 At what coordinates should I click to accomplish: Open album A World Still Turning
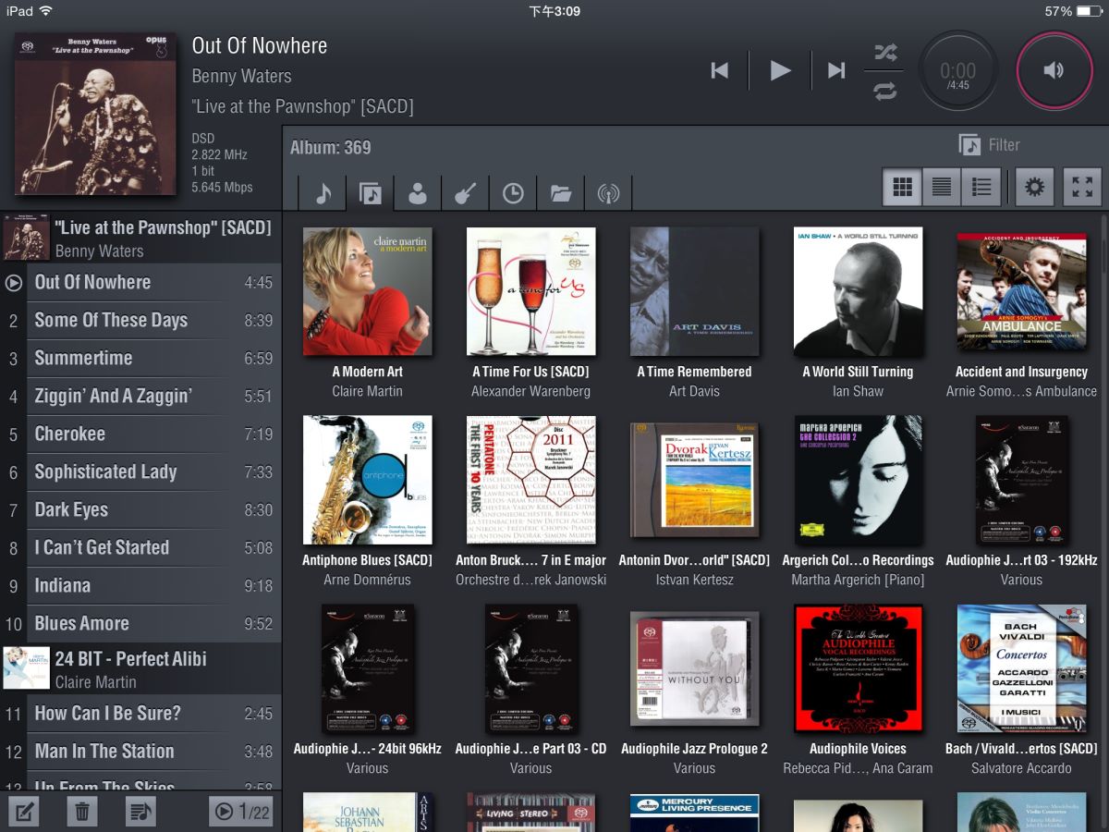[858, 291]
